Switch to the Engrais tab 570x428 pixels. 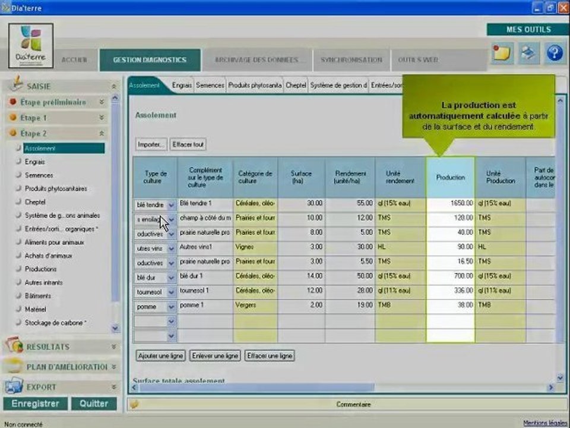pos(182,85)
